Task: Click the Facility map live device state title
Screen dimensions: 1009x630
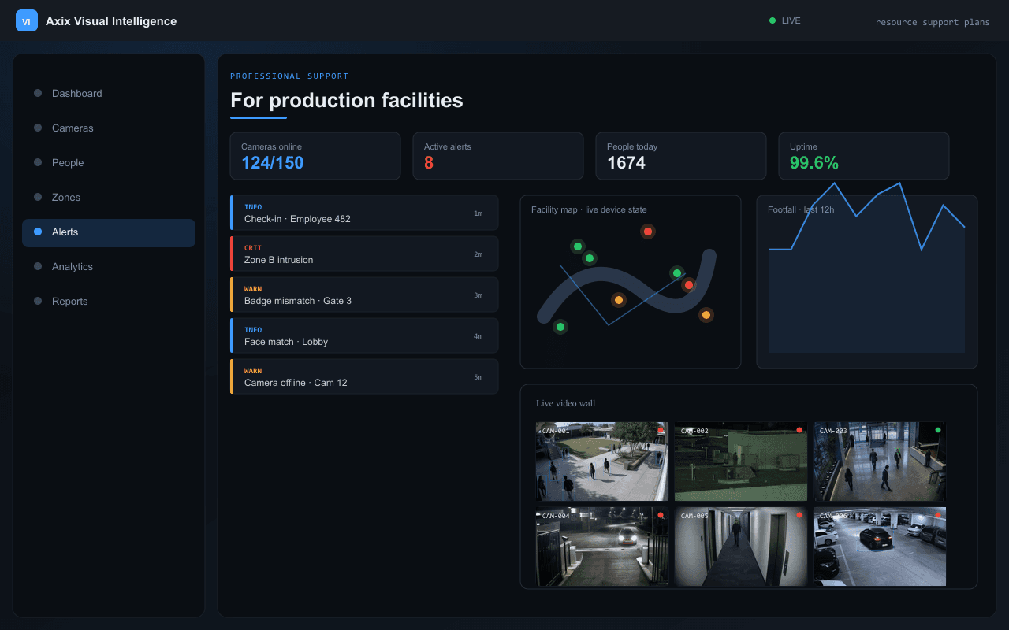Action: click(589, 209)
